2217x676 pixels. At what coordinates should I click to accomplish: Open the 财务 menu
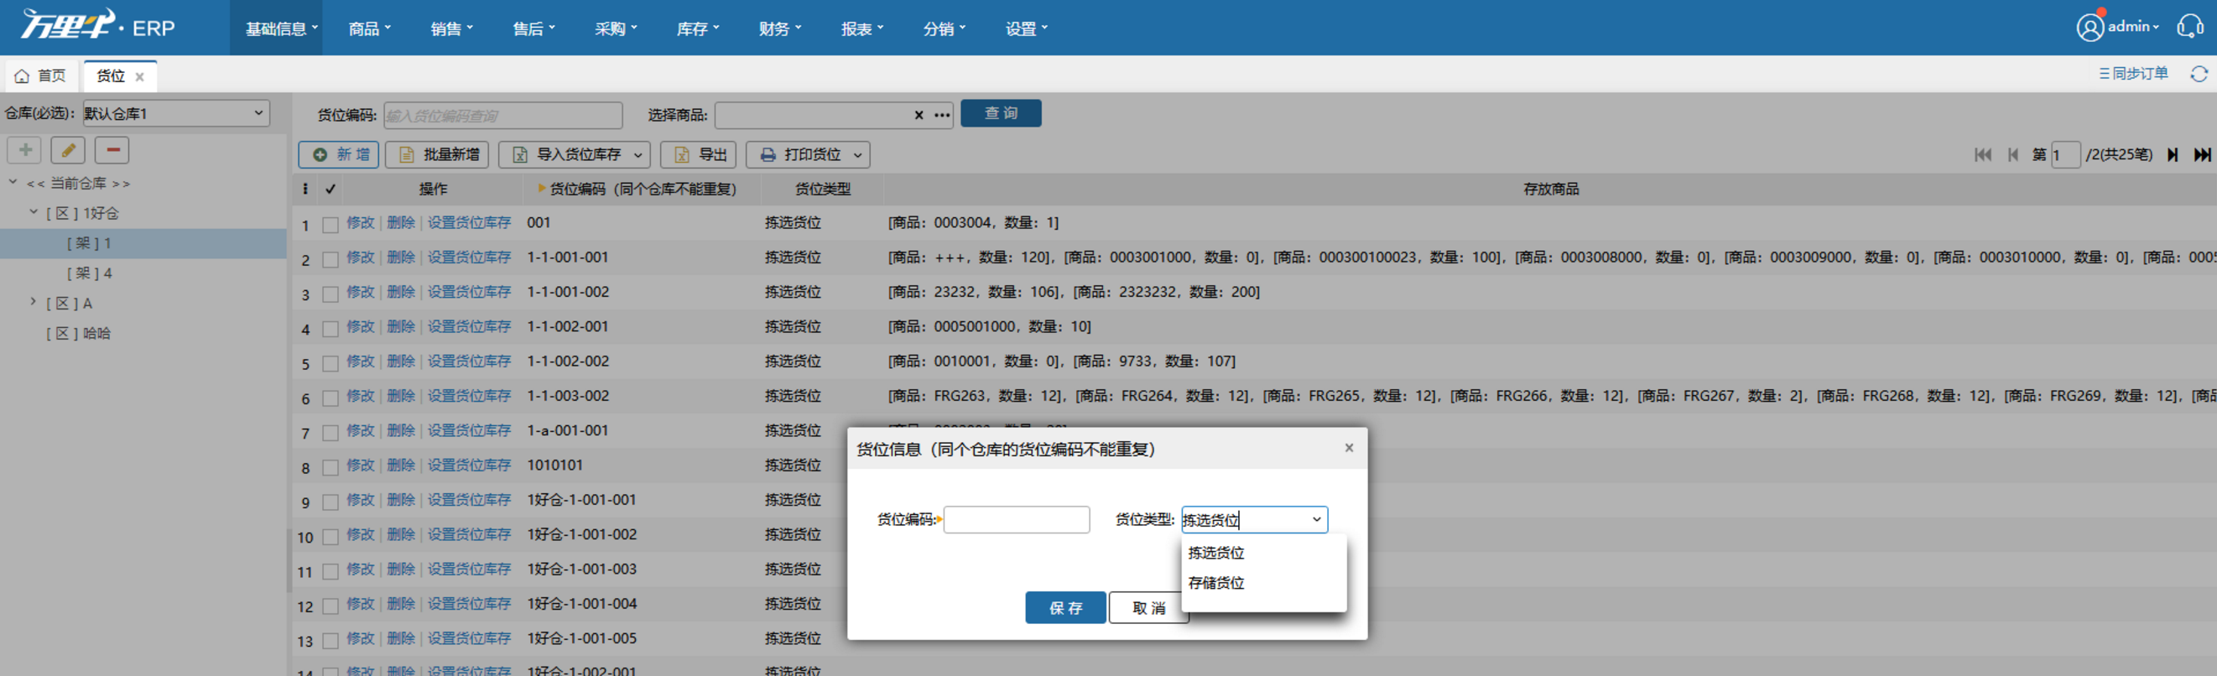780,29
